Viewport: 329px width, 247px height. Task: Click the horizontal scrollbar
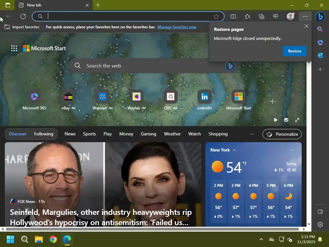click(x=152, y=229)
